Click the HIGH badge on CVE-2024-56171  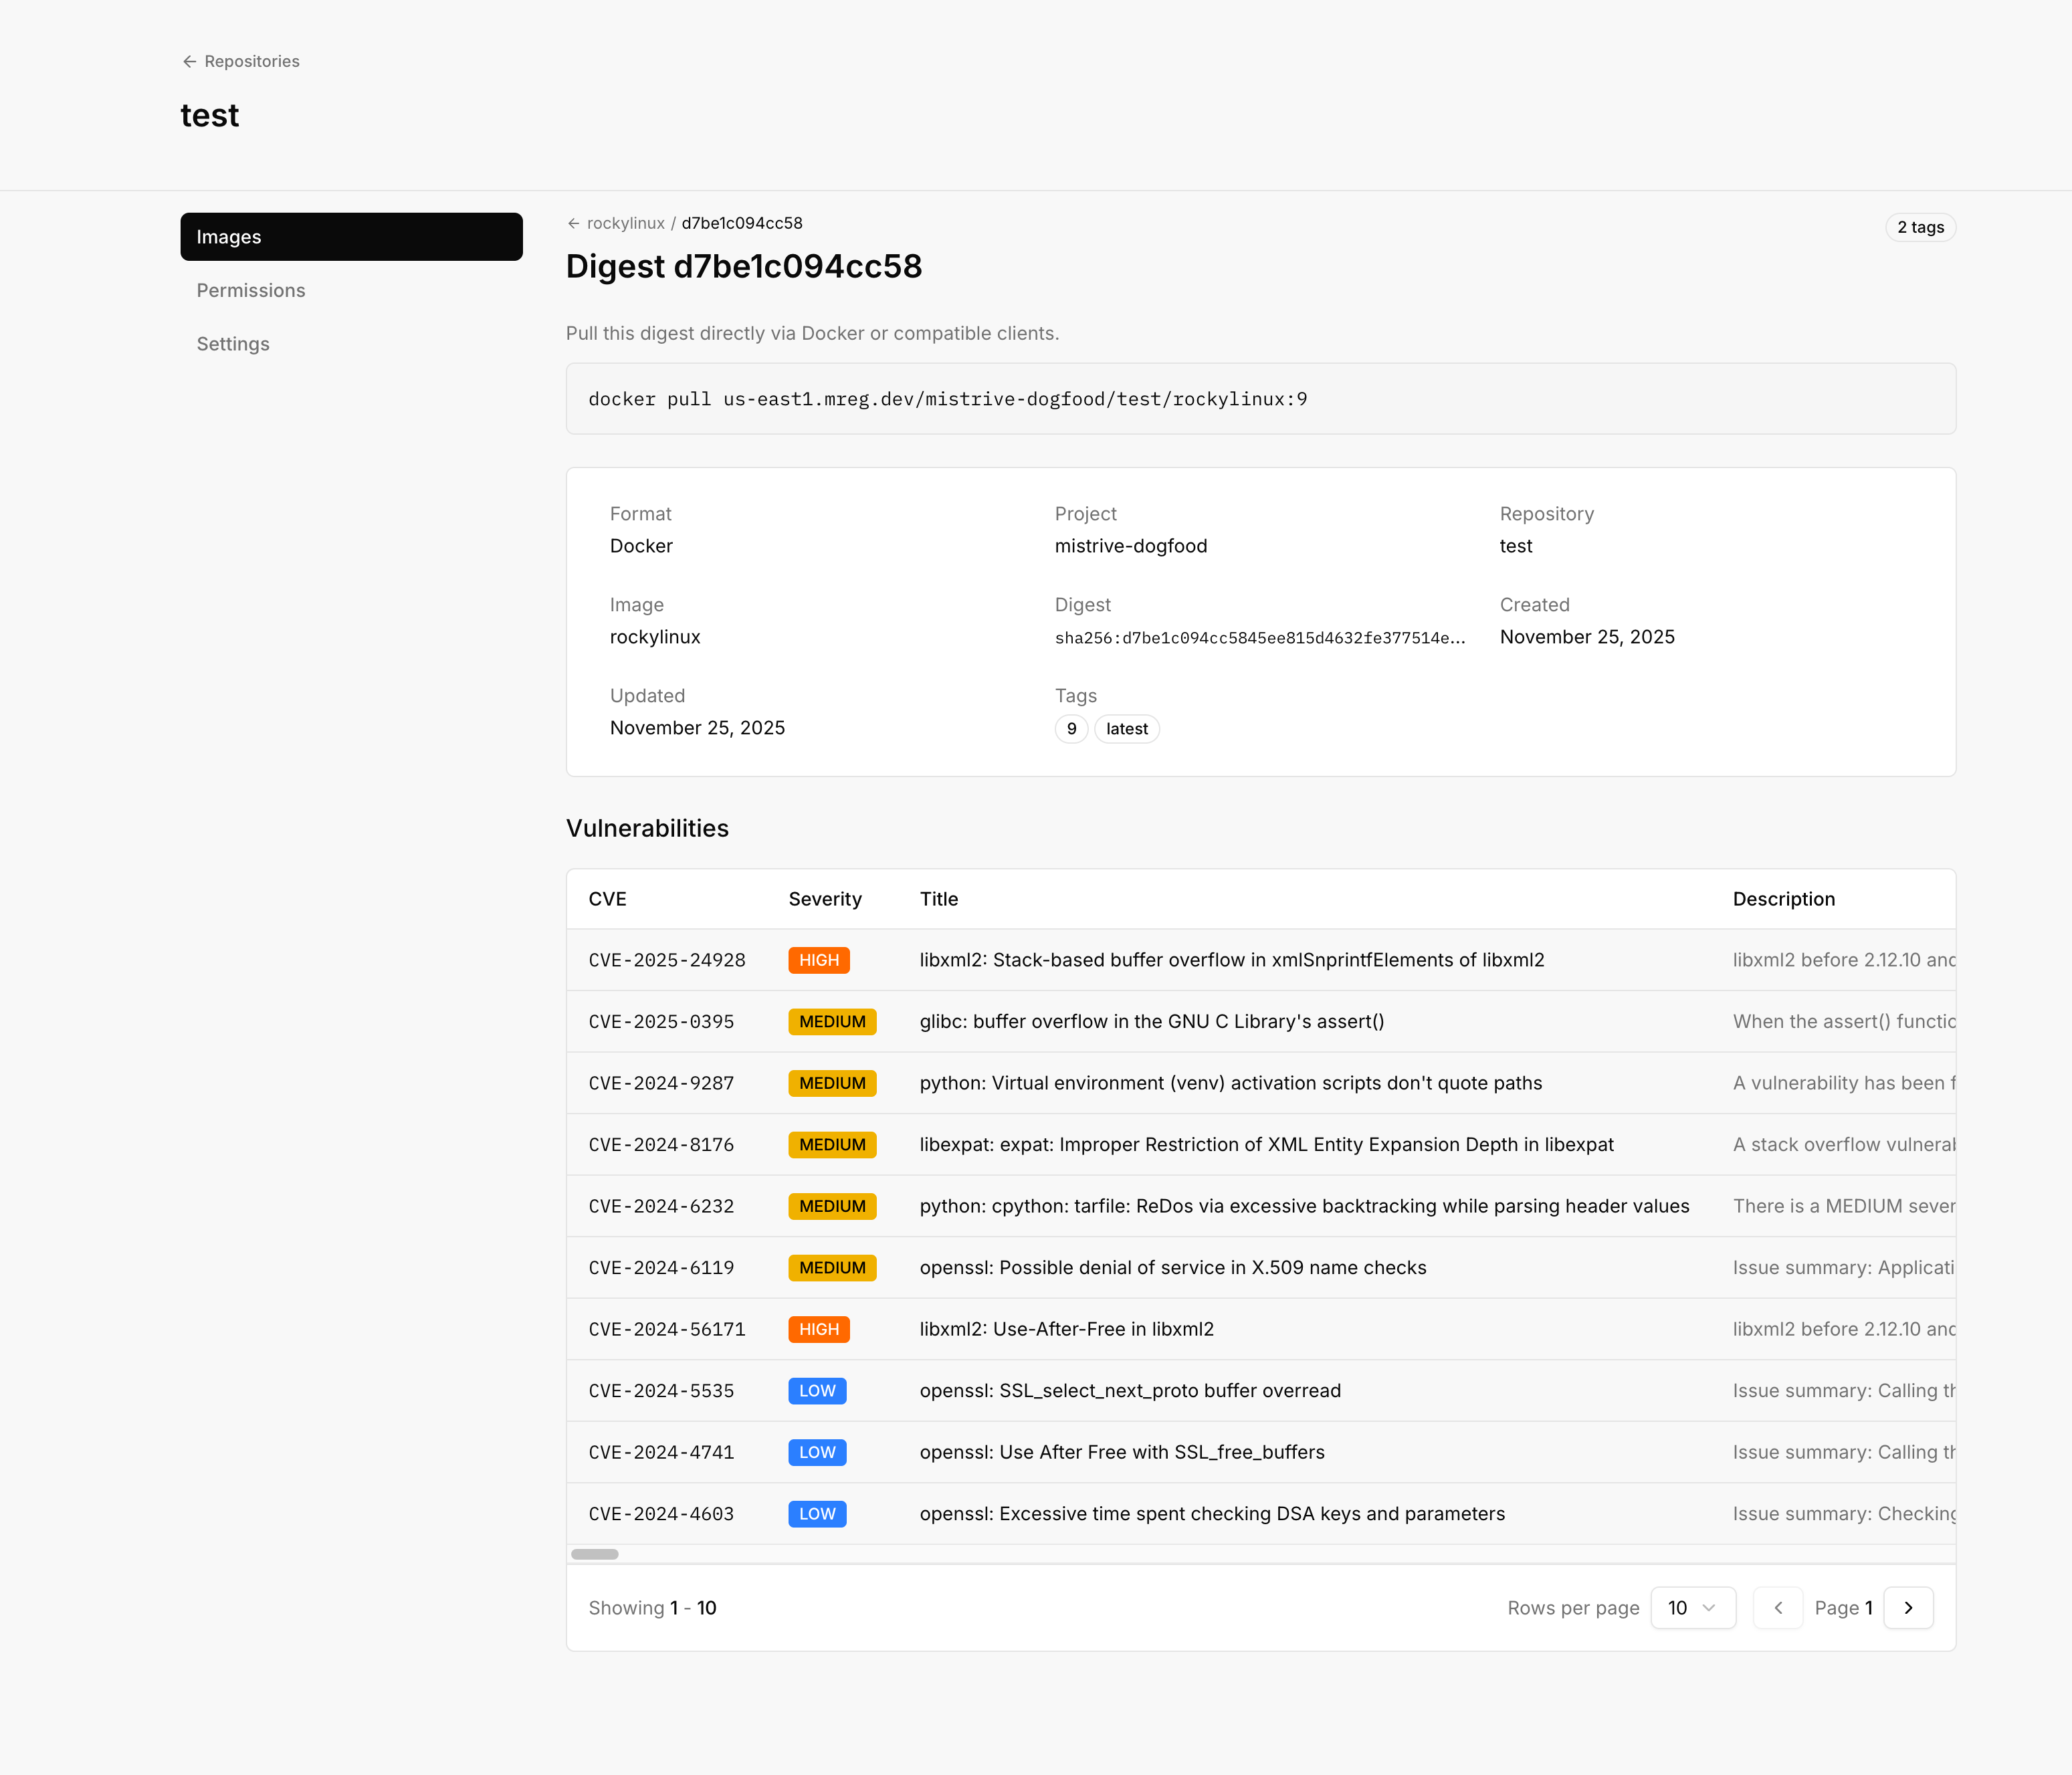[x=818, y=1329]
